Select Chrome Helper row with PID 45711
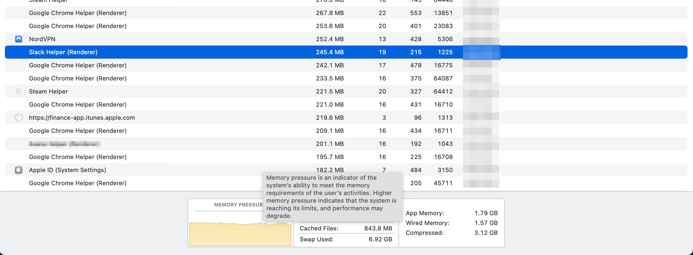Image resolution: width=693 pixels, height=255 pixels. point(78,183)
